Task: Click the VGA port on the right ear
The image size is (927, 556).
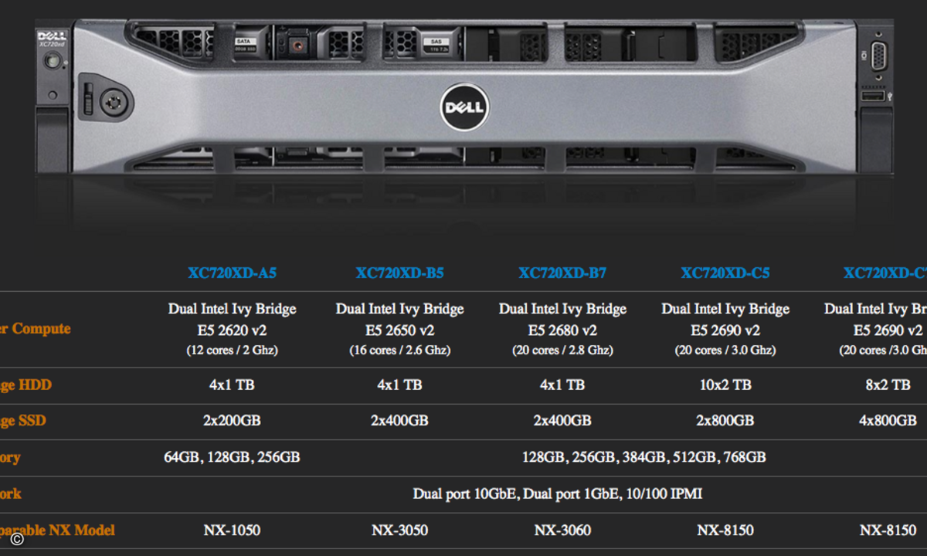Action: click(878, 56)
